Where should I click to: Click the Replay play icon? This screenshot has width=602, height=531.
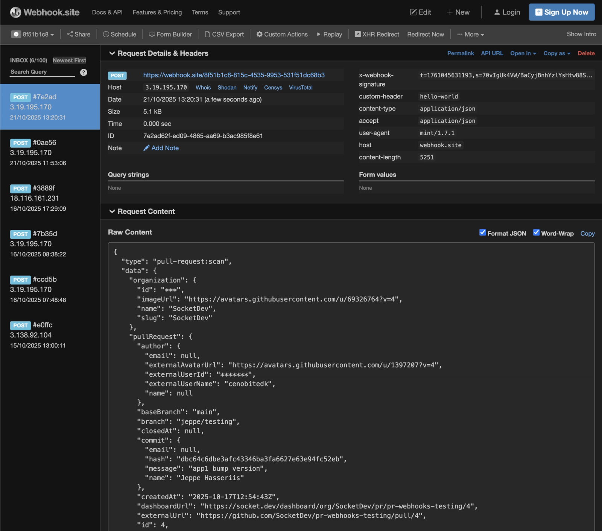319,34
